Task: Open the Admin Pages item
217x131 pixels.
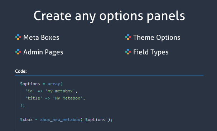Action: point(43,52)
